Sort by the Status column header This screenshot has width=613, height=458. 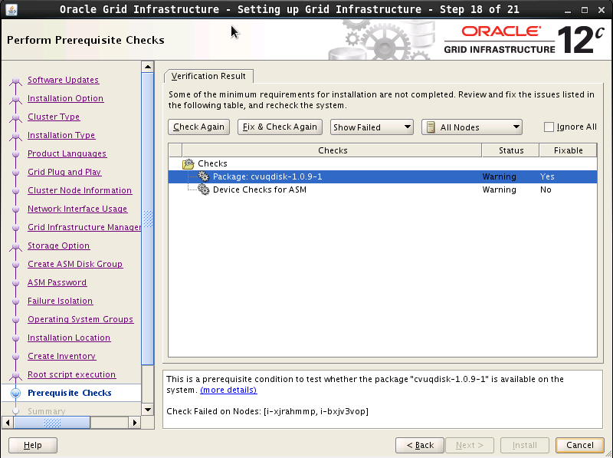click(510, 150)
